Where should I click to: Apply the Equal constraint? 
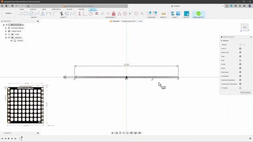click(96, 14)
